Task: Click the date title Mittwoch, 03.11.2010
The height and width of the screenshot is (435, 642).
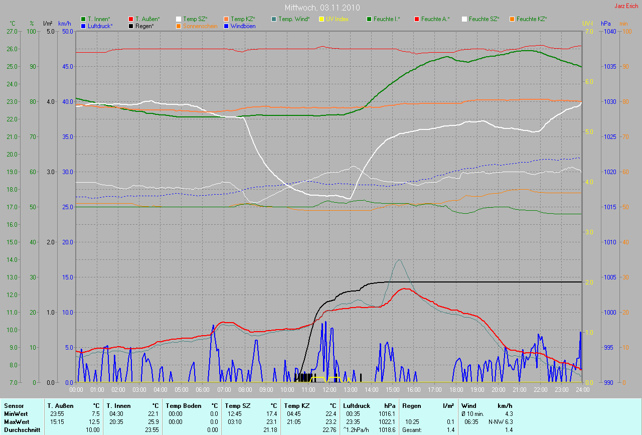Action: pyautogui.click(x=320, y=8)
